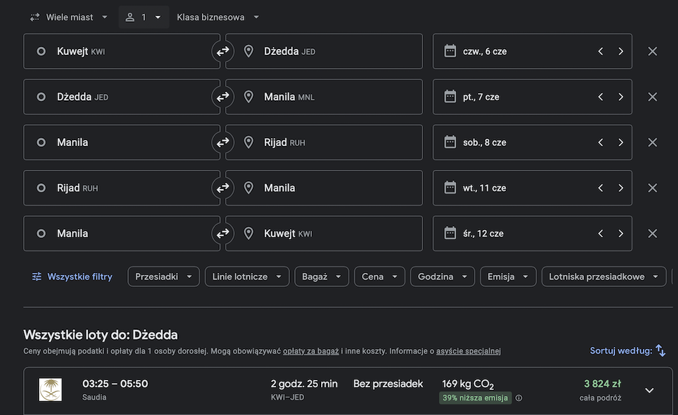Open the Przesiadki filter
Image resolution: width=678 pixels, height=415 pixels.
point(164,276)
